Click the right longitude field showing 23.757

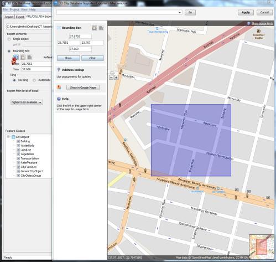pyautogui.click(x=92, y=43)
